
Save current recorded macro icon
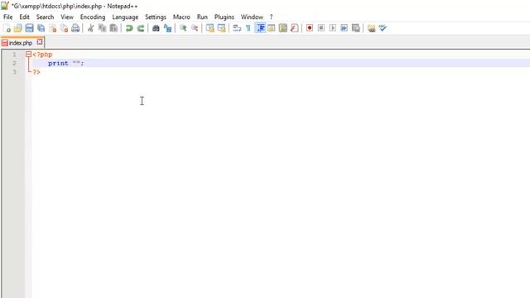click(x=355, y=28)
